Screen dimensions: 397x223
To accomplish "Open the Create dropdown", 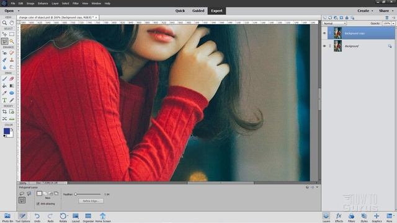I will pyautogui.click(x=365, y=11).
